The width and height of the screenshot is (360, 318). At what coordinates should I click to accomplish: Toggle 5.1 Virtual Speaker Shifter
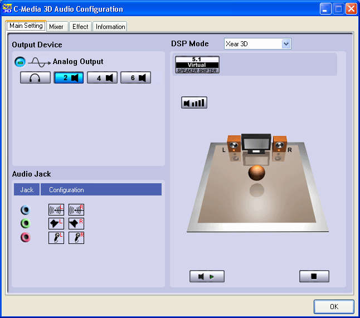[197, 65]
